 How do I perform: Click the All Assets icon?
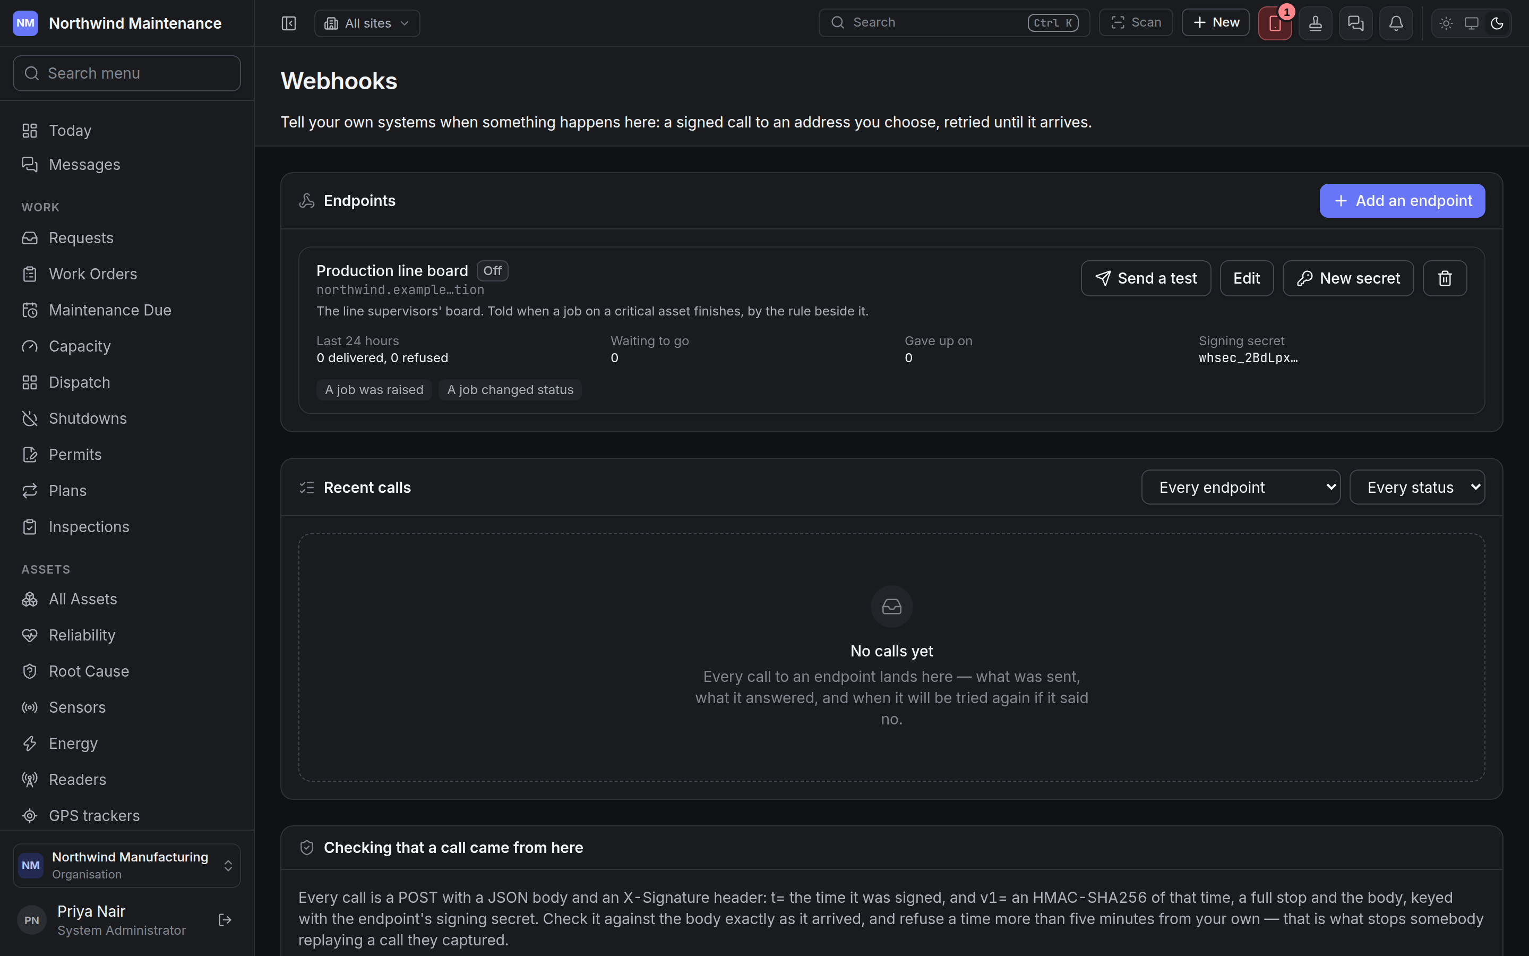point(30,599)
